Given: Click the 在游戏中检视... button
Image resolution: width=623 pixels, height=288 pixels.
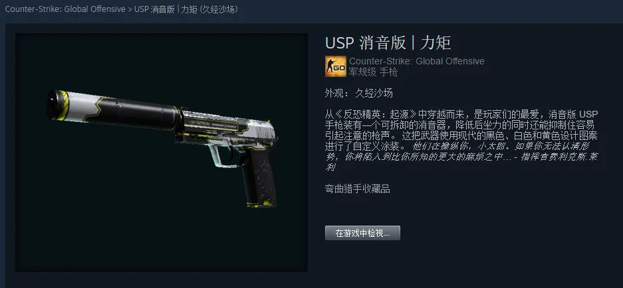Looking at the screenshot, I should tap(362, 233).
